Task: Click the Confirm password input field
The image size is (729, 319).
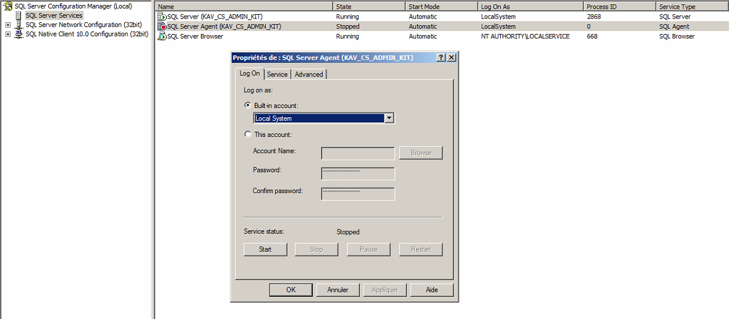Action: point(358,194)
